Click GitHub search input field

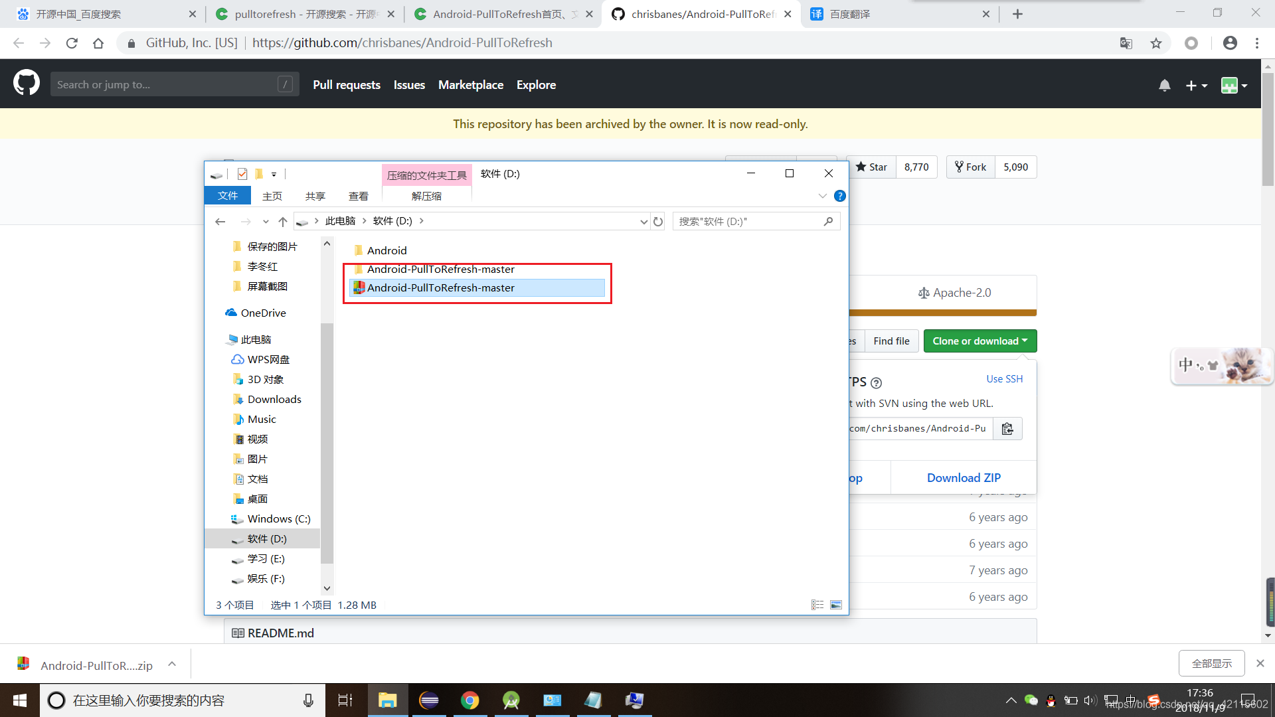(x=175, y=84)
